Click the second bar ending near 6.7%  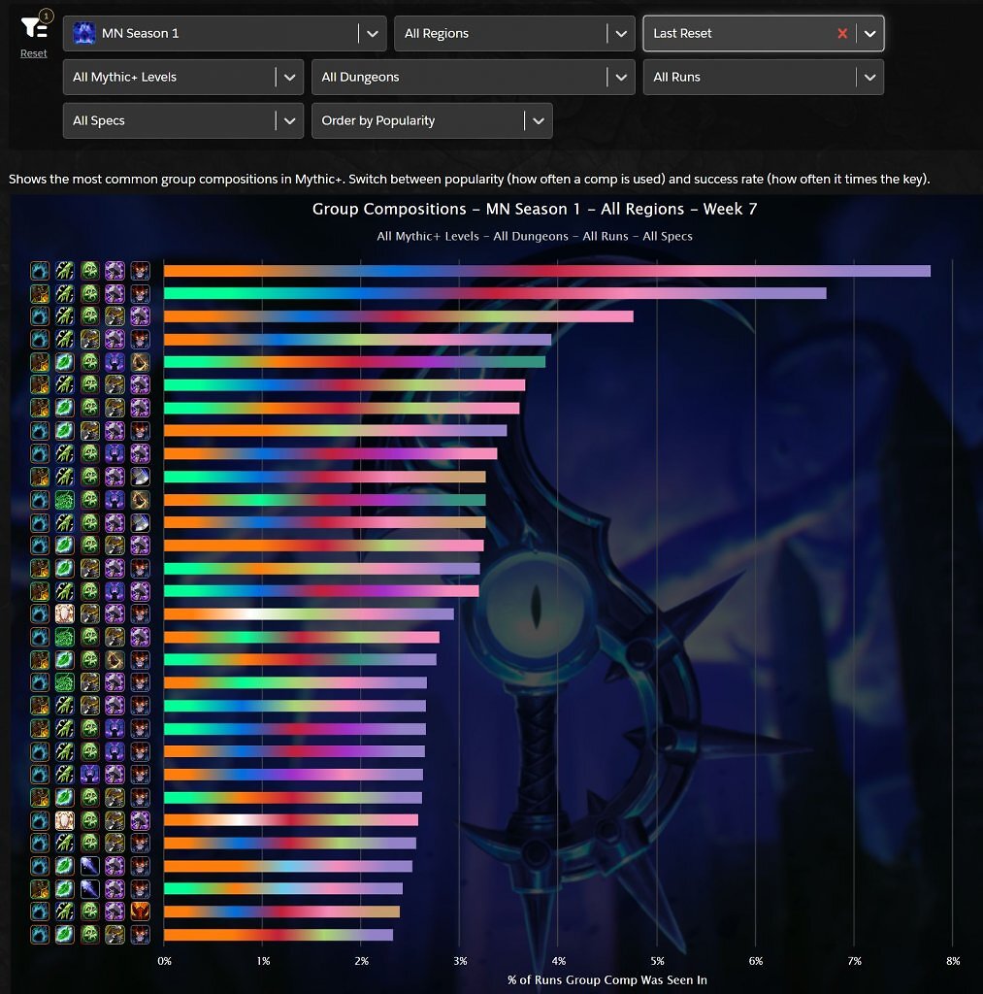[x=495, y=293]
